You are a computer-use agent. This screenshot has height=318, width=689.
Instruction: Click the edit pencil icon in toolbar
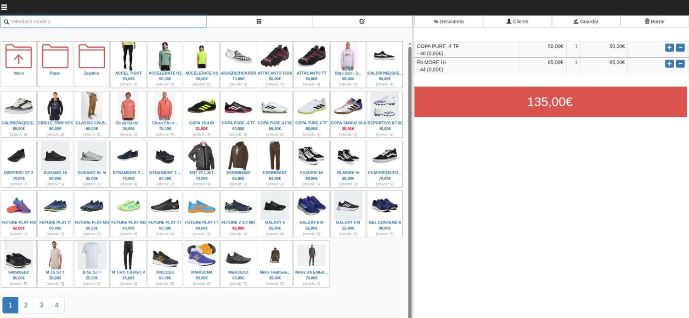(362, 22)
